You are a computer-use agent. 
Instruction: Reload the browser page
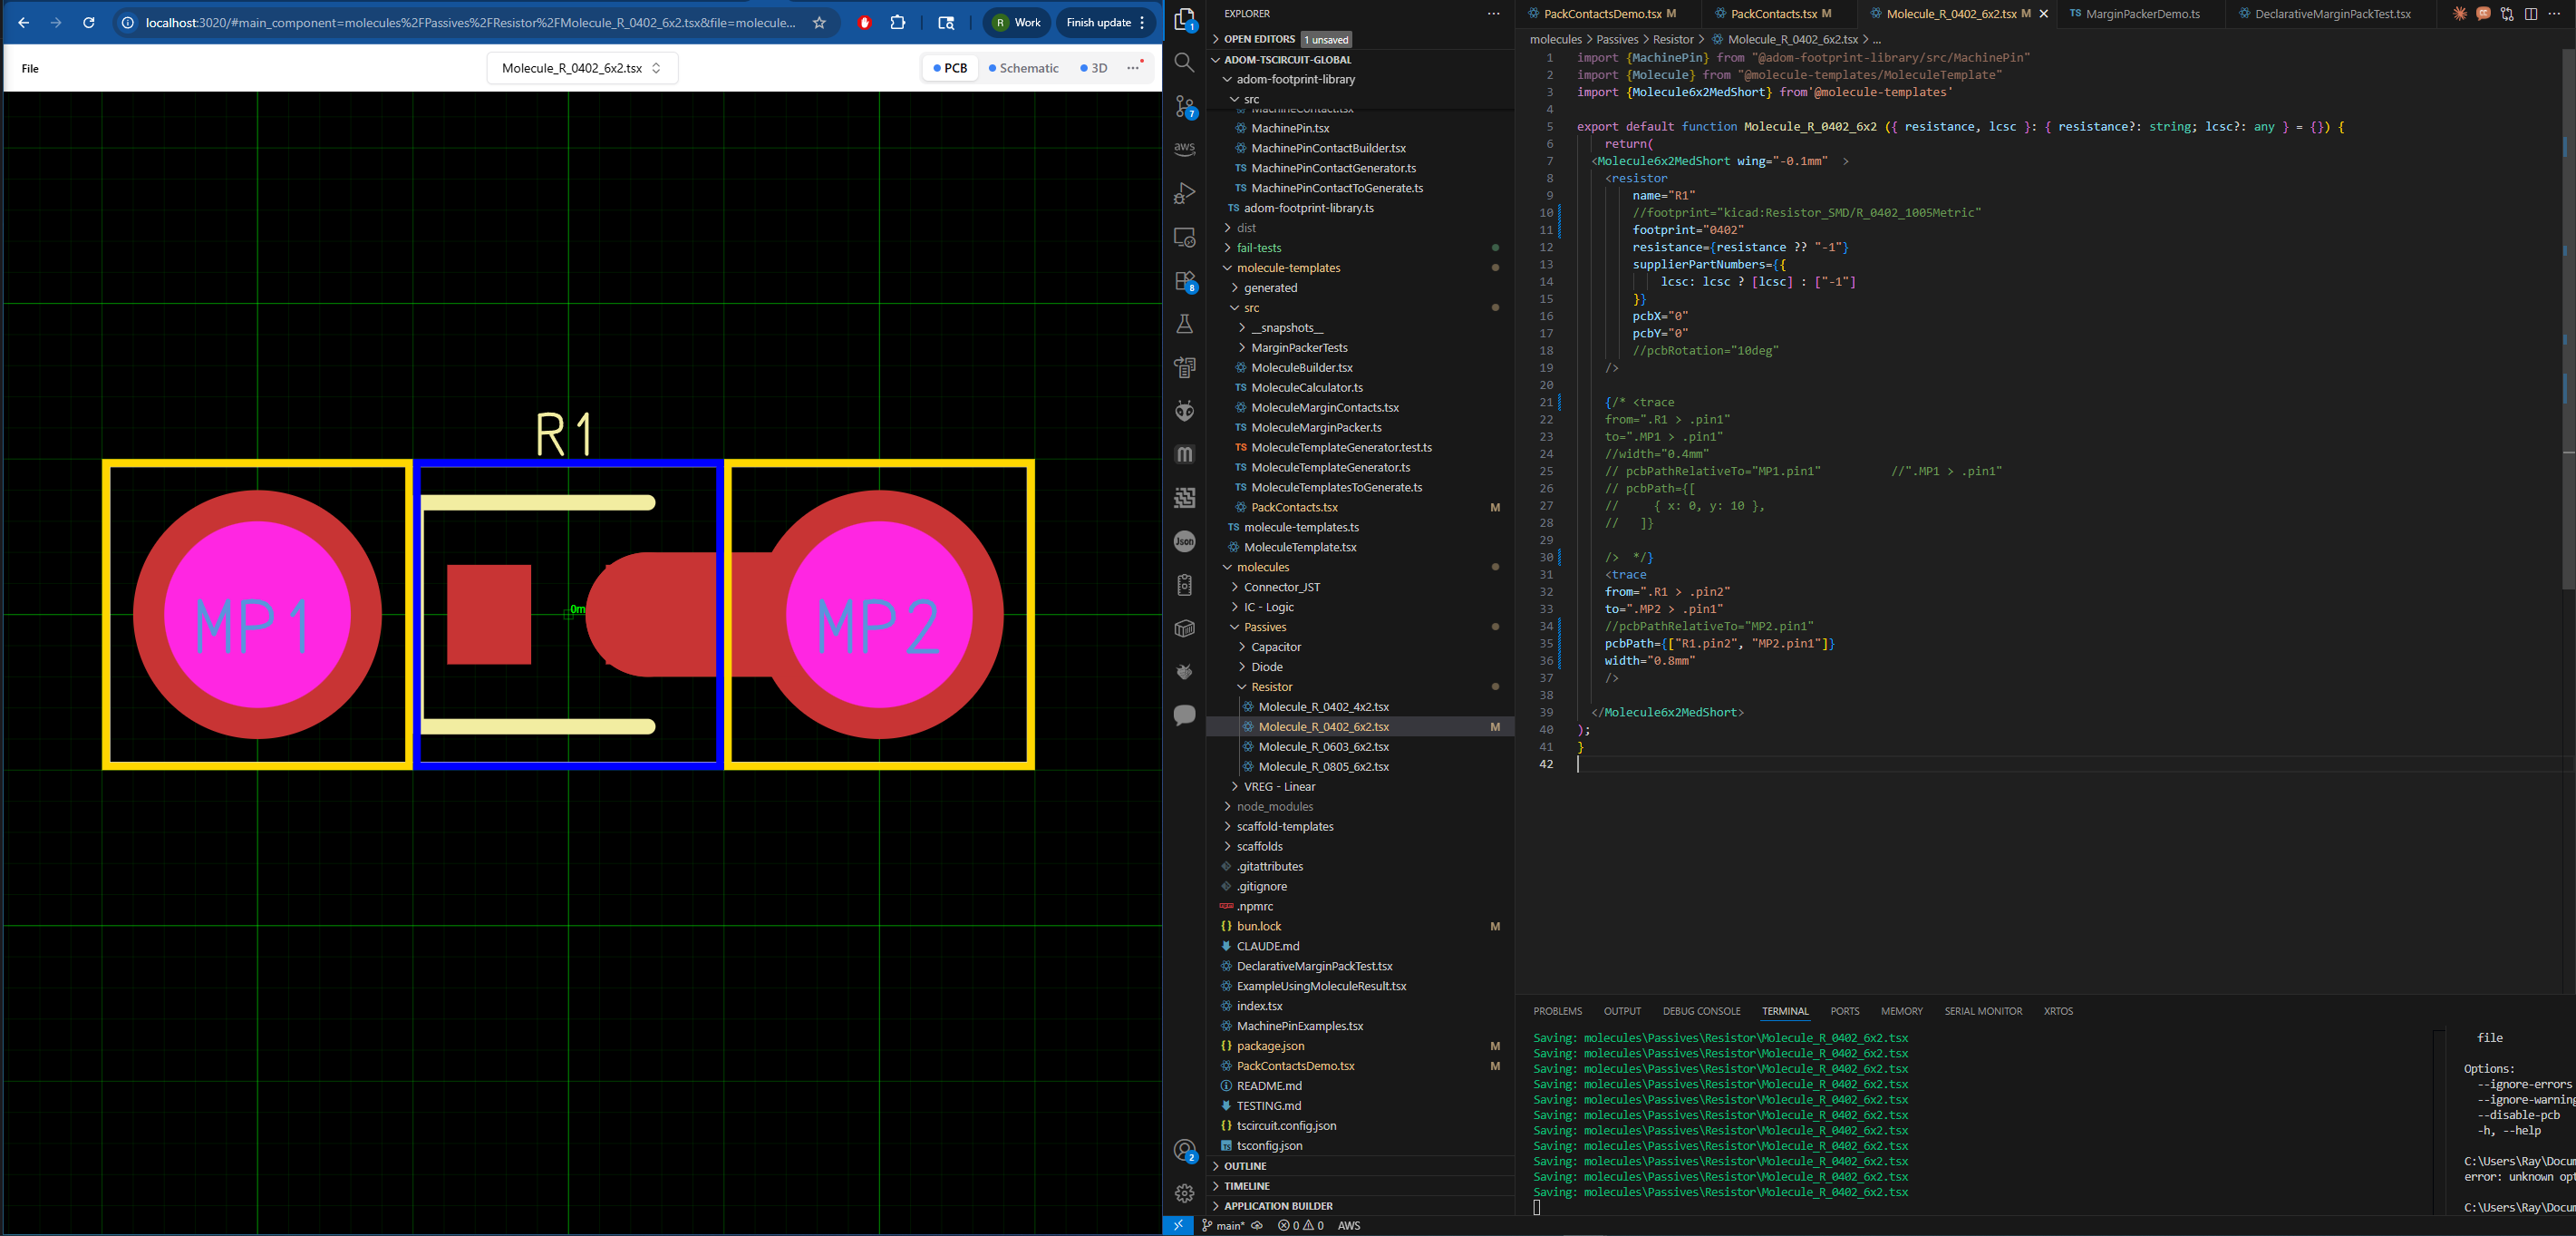[89, 22]
